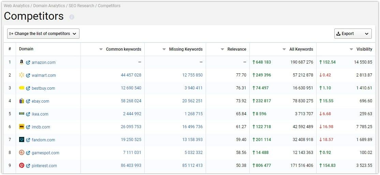Sort by Missing Keywords column arrow
Viewport: 380px width, 175px height.
164,49
